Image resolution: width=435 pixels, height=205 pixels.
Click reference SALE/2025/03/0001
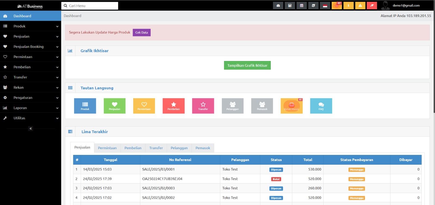click(159, 169)
